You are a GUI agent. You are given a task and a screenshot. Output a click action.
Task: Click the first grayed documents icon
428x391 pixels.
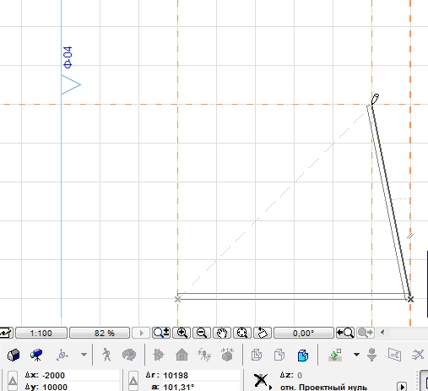click(x=257, y=355)
